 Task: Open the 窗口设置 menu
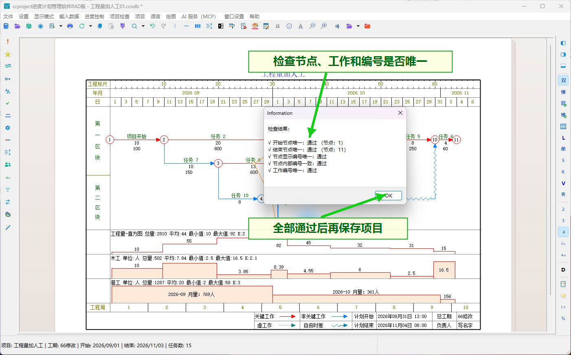234,17
